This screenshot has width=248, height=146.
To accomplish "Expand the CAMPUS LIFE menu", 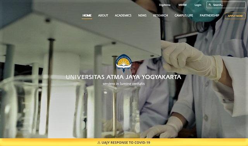I will point(184,16).
